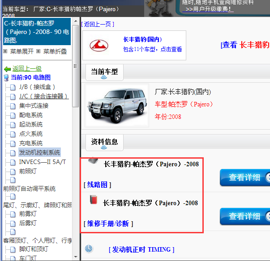Click the 当前:90 电路图 heading
Image resolution: width=270 pixels, height=261 pixels.
click(x=30, y=78)
